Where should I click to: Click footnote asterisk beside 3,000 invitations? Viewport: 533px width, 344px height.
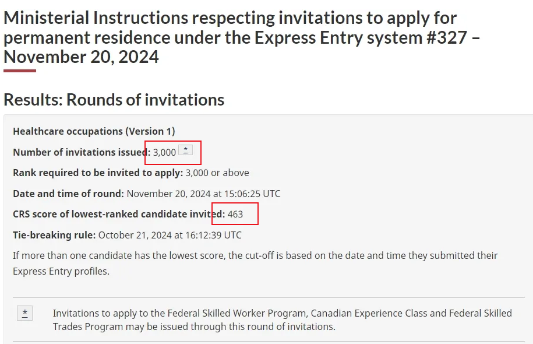185,150
